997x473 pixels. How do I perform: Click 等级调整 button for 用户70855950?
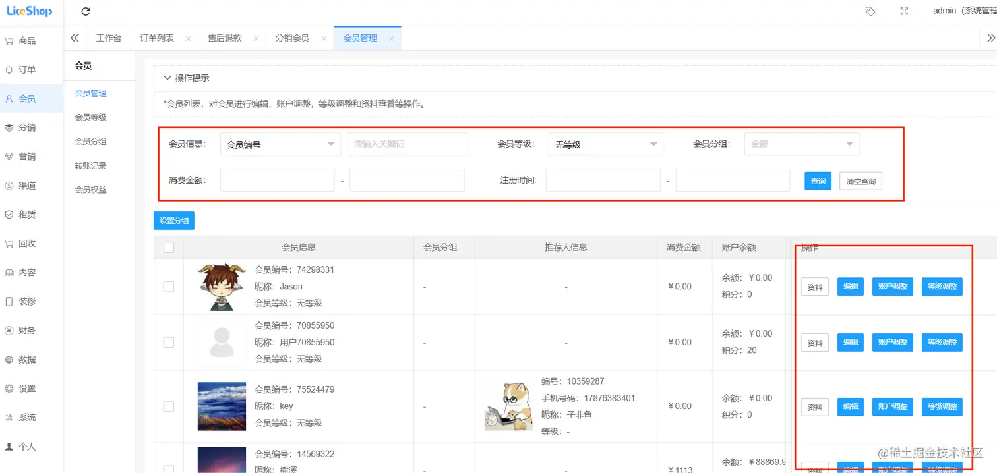[942, 343]
